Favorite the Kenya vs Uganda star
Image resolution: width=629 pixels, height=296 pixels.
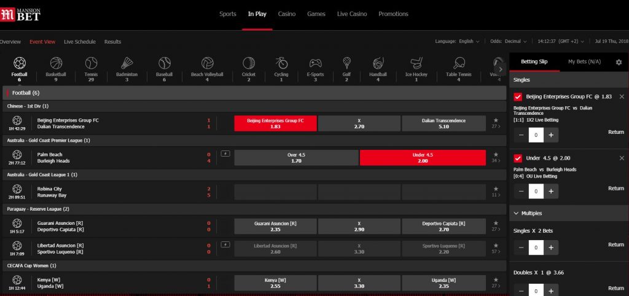coord(496,279)
